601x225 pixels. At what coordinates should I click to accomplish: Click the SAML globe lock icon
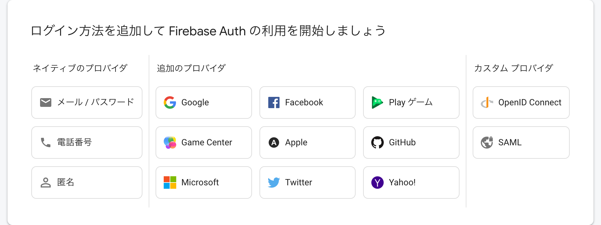[487, 142]
